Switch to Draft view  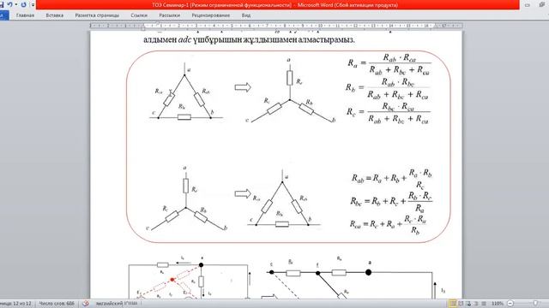pos(484,304)
